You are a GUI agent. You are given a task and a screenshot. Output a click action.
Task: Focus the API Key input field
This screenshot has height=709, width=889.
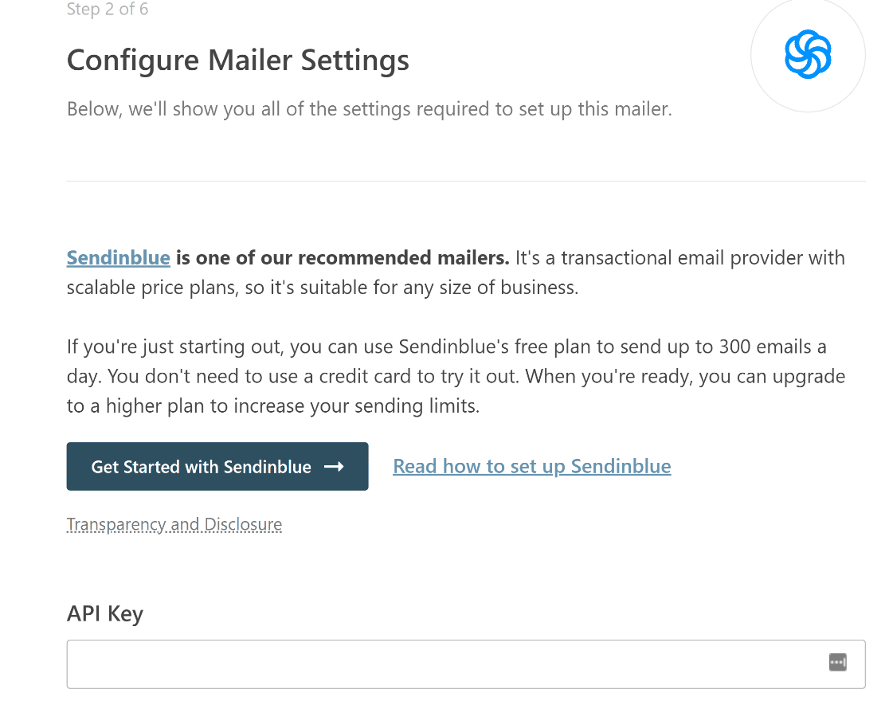click(466, 664)
